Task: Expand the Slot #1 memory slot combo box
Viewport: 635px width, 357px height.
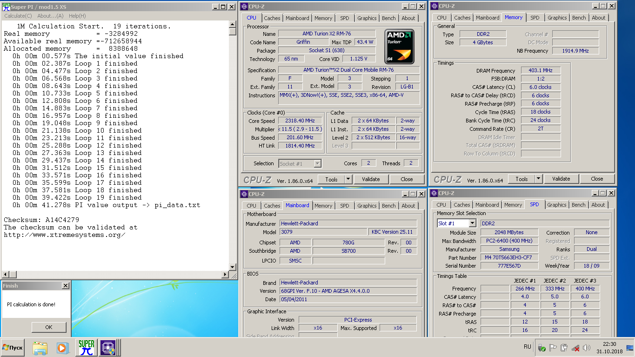Action: [x=472, y=223]
